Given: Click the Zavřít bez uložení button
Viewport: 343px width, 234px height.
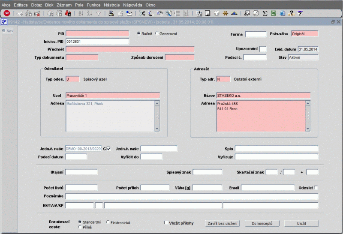Looking at the screenshot, I should tap(223, 223).
